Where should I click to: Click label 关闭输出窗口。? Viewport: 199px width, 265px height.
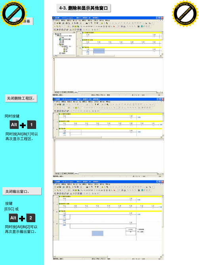tap(17, 192)
